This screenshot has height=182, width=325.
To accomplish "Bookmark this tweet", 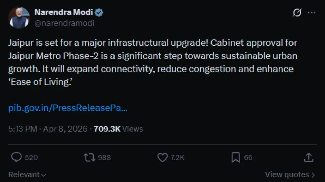I will tap(236, 157).
